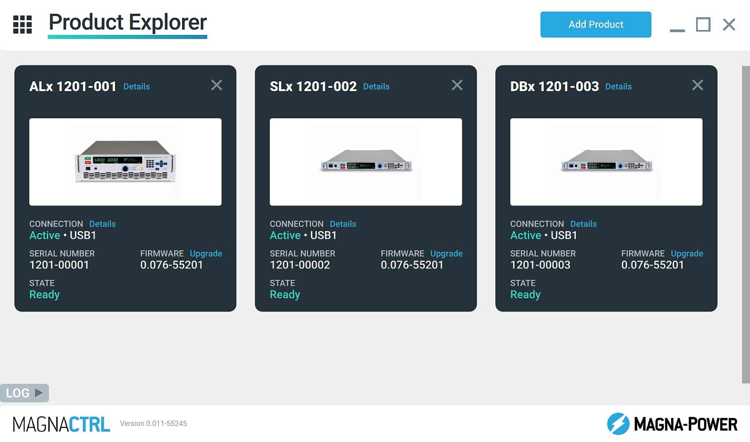The width and height of the screenshot is (750, 442).
Task: Select the ALx 1201-001 device image
Action: pos(125,162)
